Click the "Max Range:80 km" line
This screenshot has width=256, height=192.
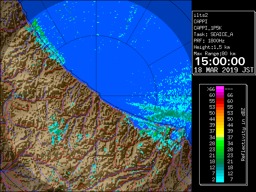(214, 54)
